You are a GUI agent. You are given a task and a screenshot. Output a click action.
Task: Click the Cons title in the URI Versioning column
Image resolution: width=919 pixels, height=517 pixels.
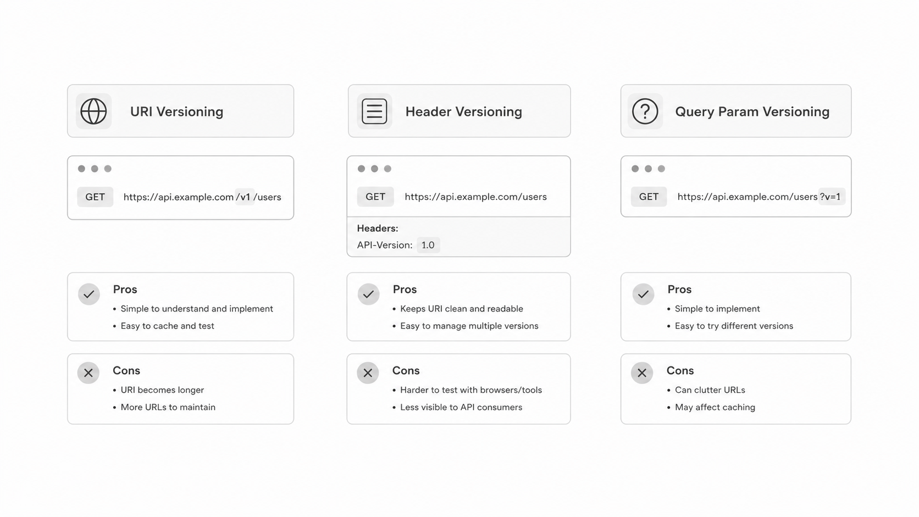pyautogui.click(x=126, y=371)
